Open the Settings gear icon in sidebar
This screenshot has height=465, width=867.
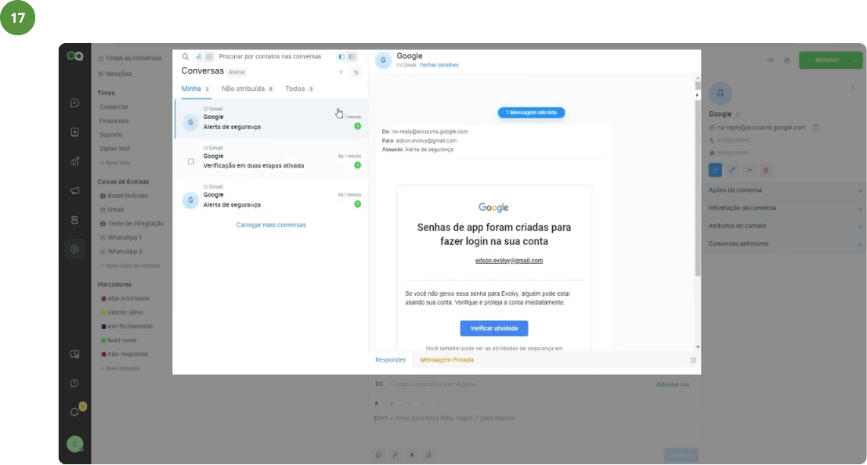74,249
